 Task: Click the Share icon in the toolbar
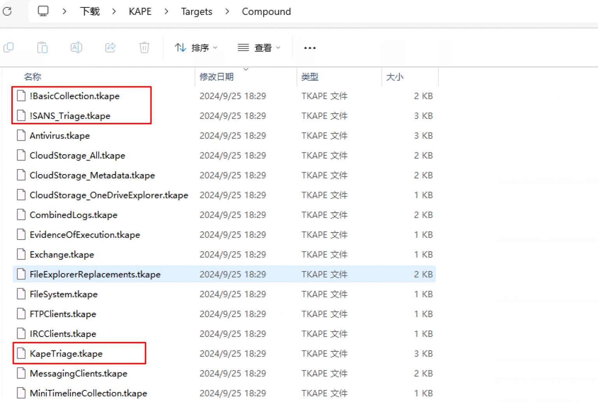pyautogui.click(x=111, y=47)
